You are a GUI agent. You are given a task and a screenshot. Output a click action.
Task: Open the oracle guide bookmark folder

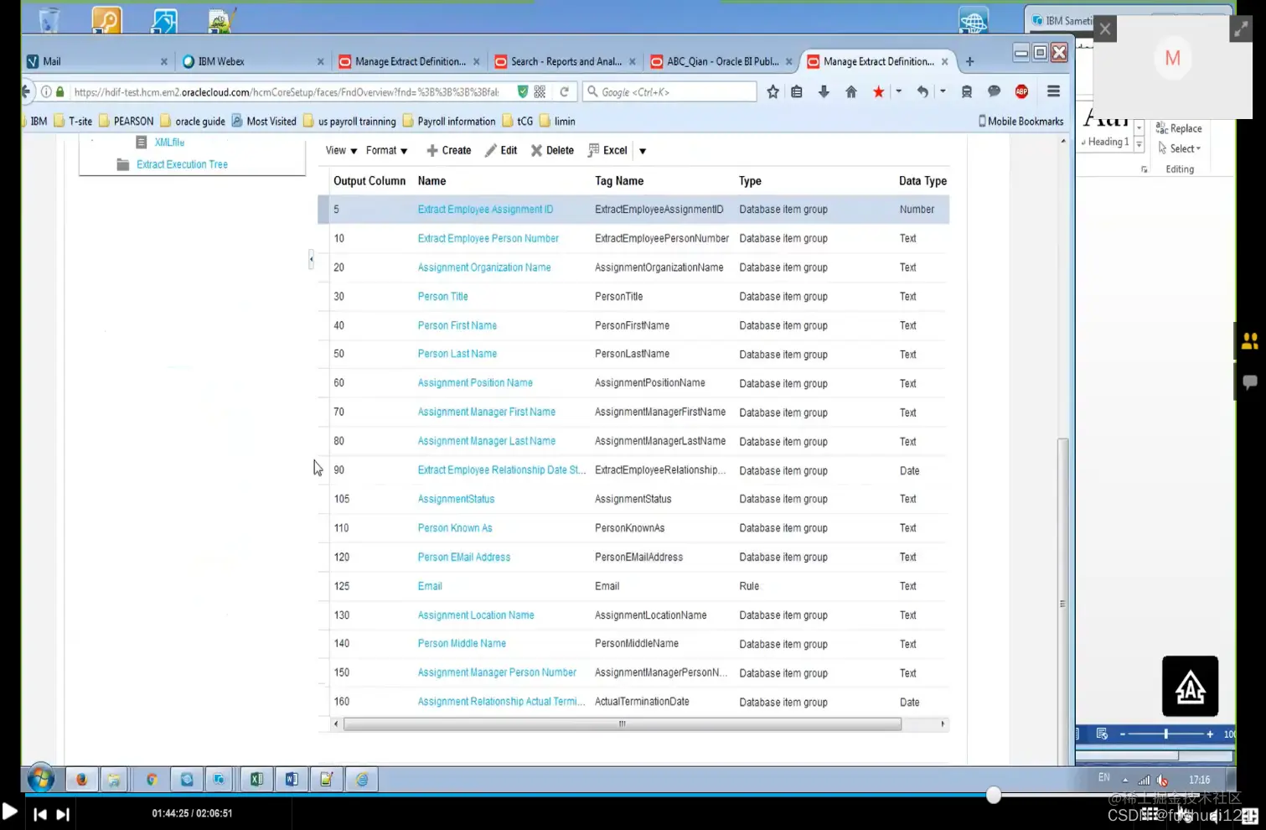193,121
